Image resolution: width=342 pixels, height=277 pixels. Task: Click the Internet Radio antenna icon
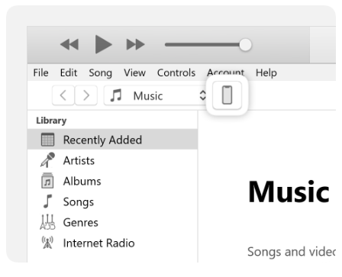pyautogui.click(x=47, y=243)
